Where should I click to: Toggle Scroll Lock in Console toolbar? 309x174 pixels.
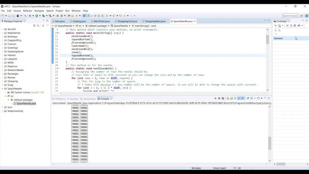pos(232,98)
